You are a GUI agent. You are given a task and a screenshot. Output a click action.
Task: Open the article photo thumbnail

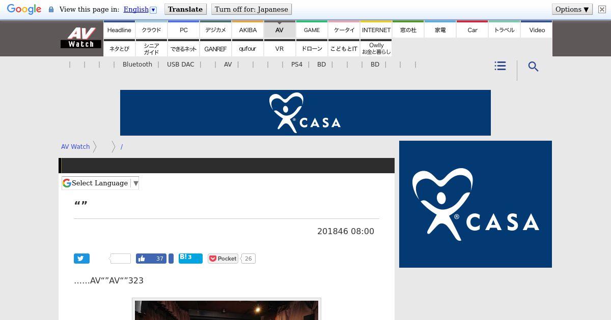227,309
